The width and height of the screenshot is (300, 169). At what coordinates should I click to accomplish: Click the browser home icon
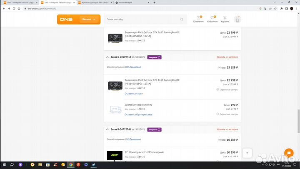coord(19,9)
